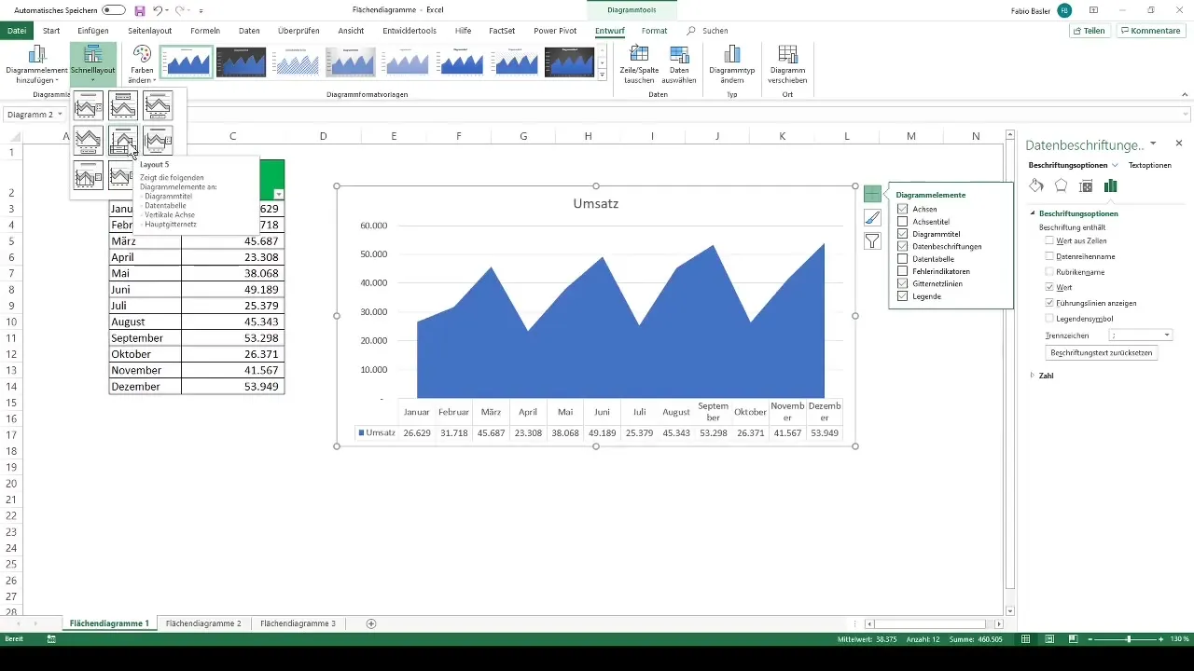Open table header filter dropdown
The height and width of the screenshot is (671, 1194).
pyautogui.click(x=279, y=194)
